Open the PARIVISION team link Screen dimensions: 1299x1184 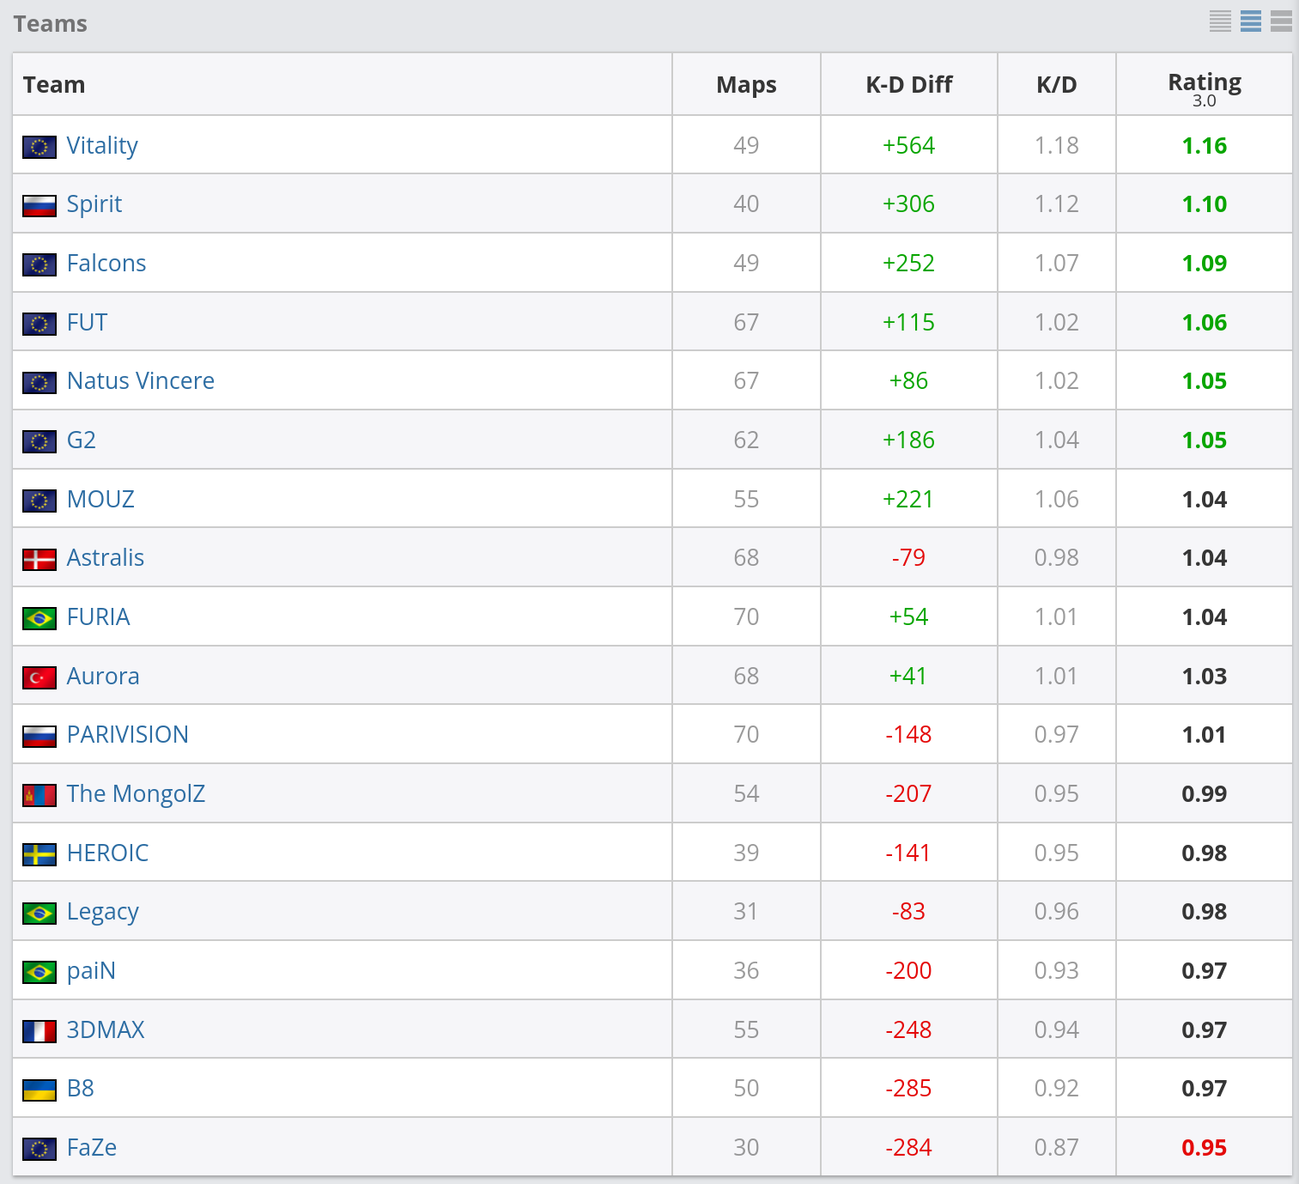[128, 734]
